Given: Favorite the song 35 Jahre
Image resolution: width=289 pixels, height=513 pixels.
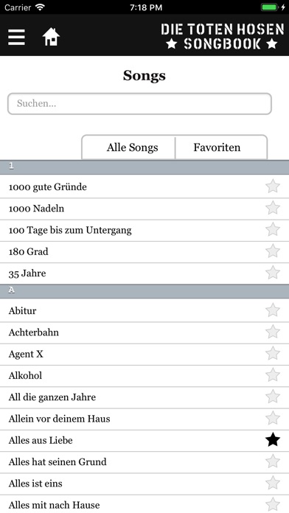Looking at the screenshot, I should click(x=273, y=273).
